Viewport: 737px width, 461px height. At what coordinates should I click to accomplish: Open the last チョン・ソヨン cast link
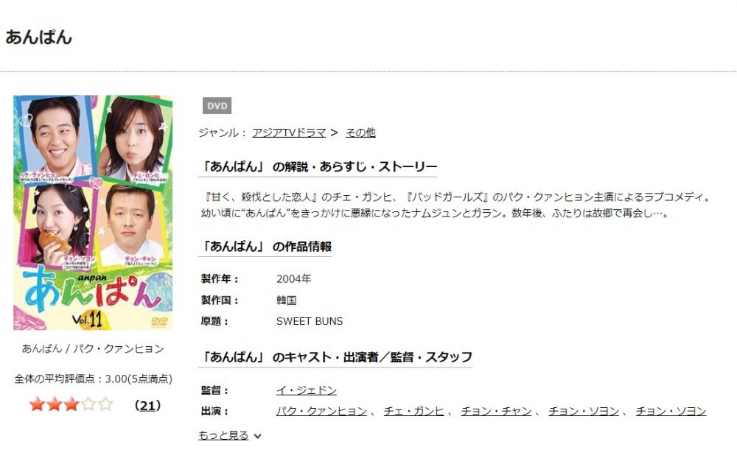pyautogui.click(x=671, y=411)
